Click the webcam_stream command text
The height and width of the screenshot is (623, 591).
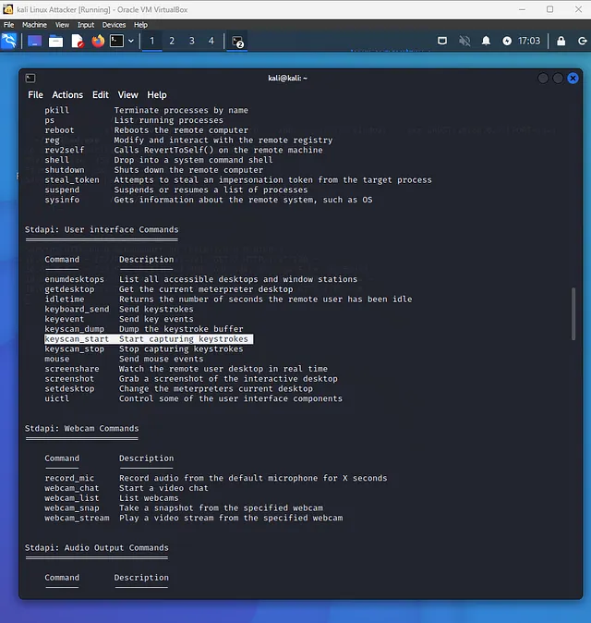tap(77, 518)
